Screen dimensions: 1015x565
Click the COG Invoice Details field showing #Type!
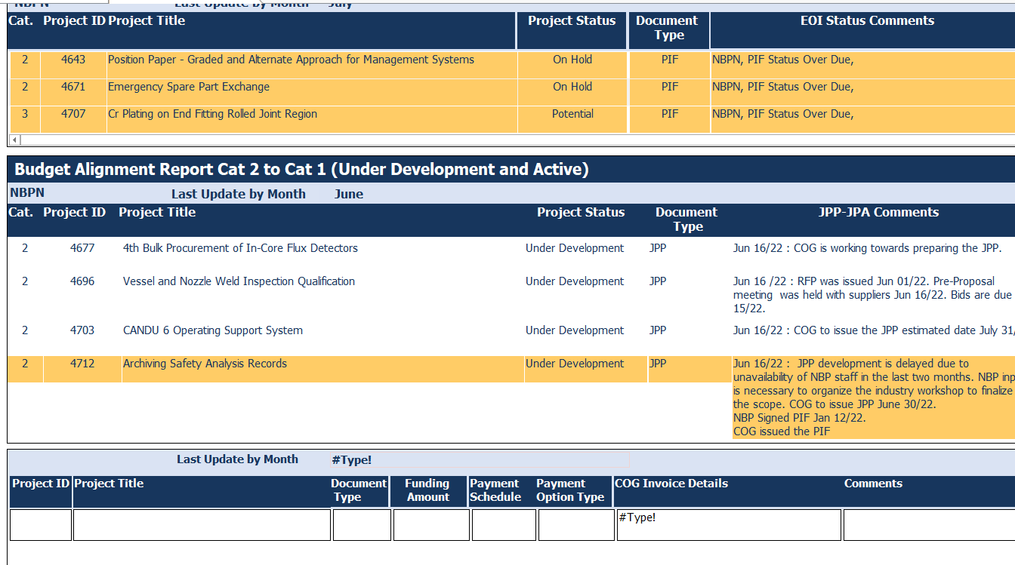coord(729,525)
